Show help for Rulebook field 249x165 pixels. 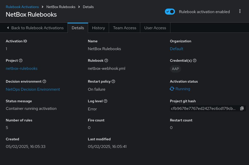pos(106,60)
